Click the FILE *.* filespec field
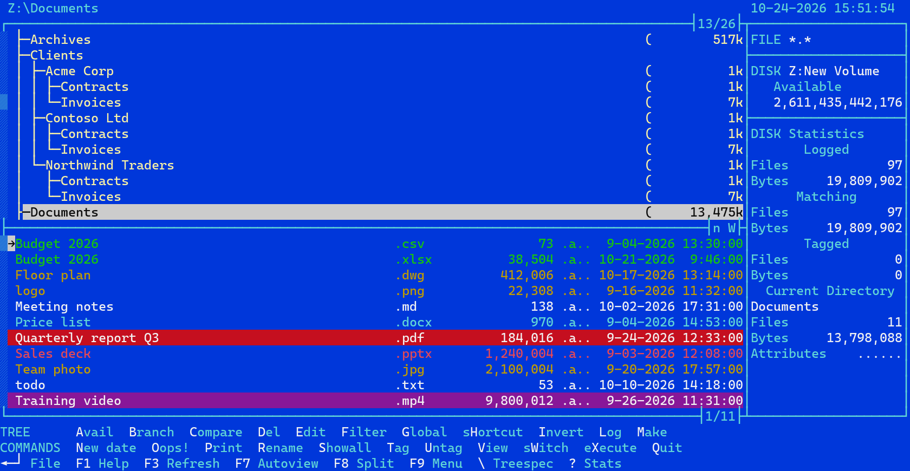The width and height of the screenshot is (910, 471). click(781, 40)
